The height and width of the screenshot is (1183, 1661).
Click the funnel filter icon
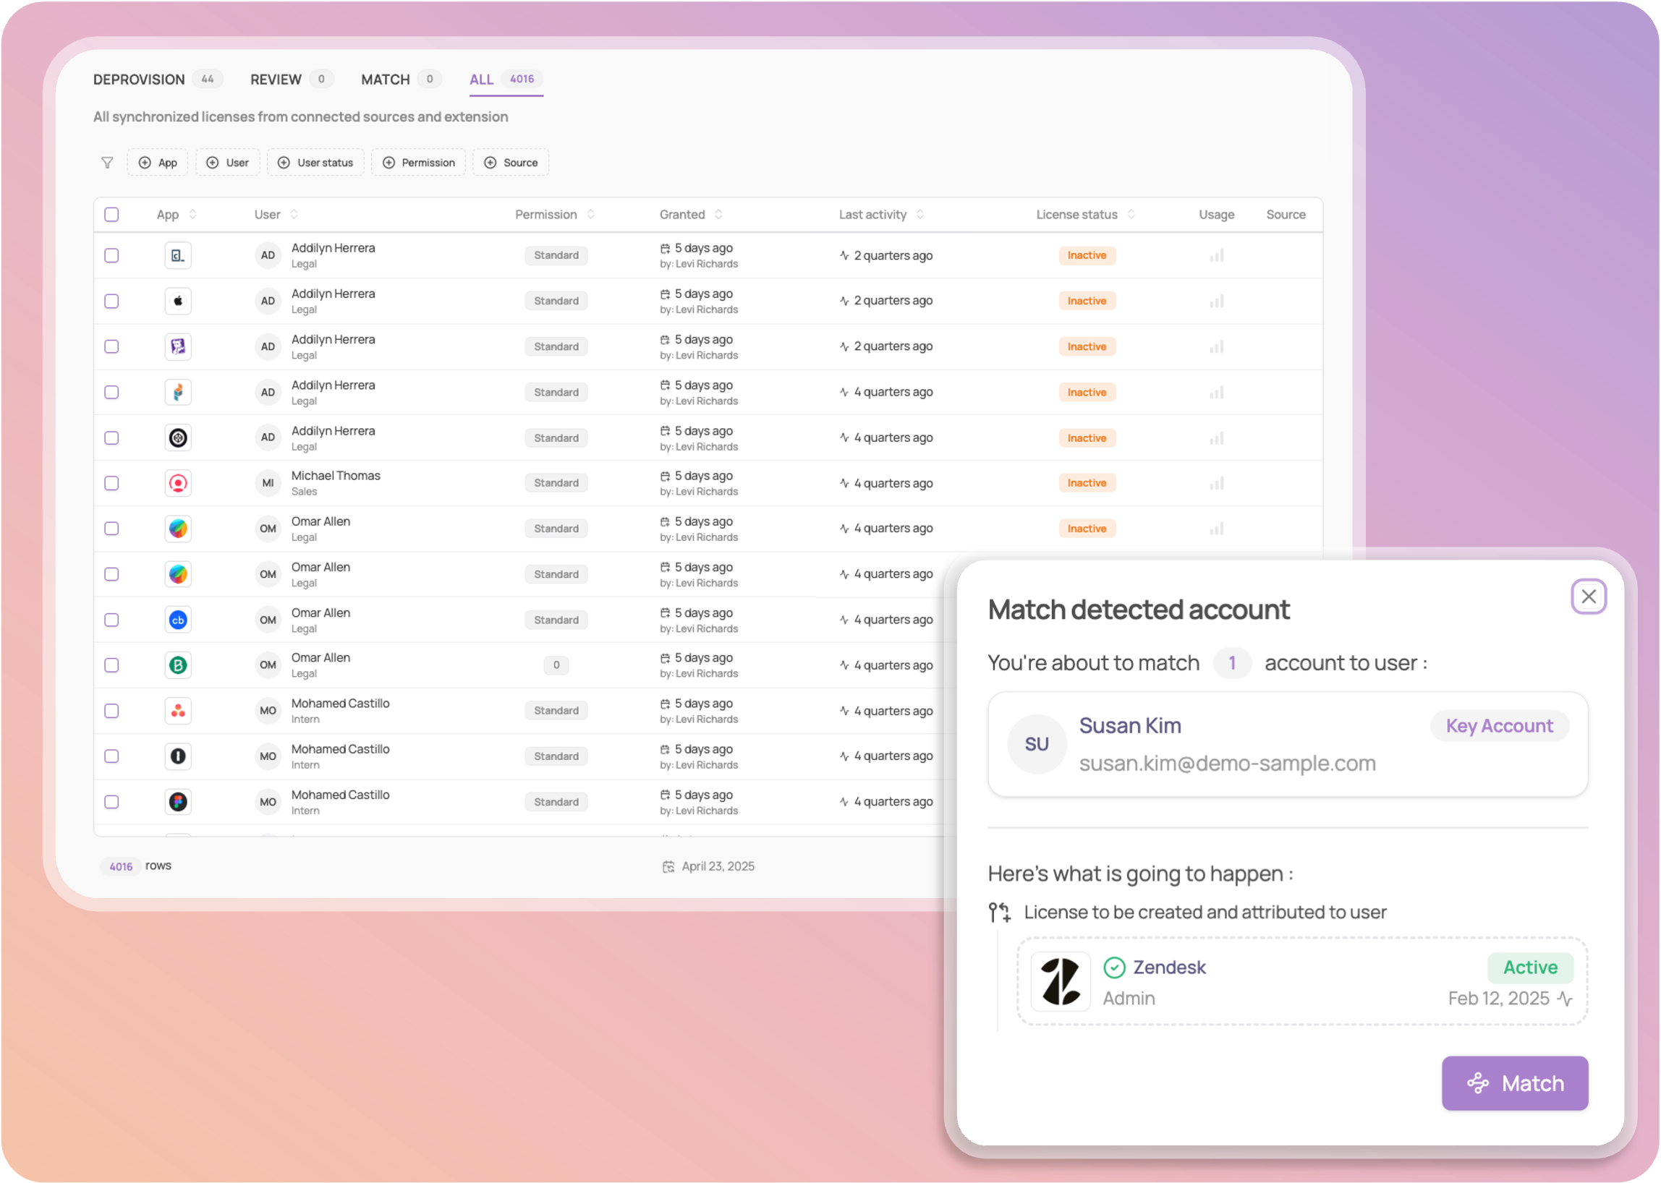tap(107, 163)
